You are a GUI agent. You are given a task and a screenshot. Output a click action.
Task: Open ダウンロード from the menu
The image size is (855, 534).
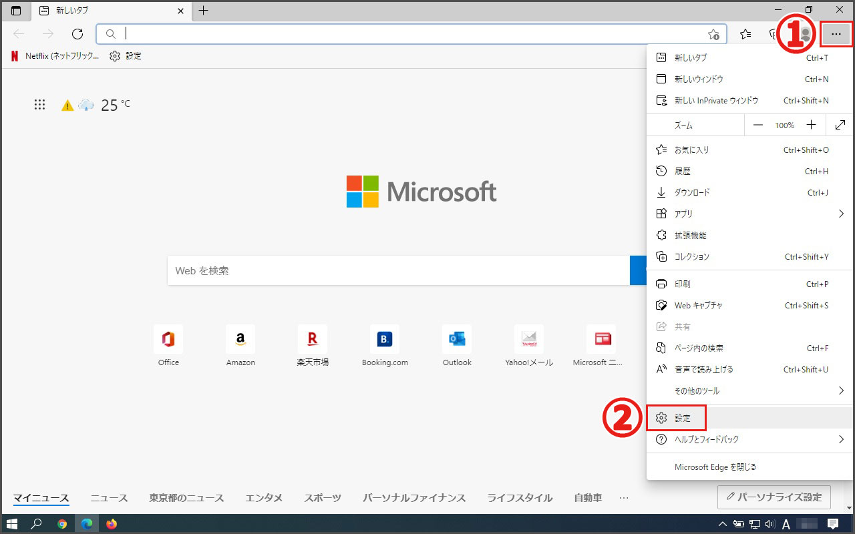point(750,193)
